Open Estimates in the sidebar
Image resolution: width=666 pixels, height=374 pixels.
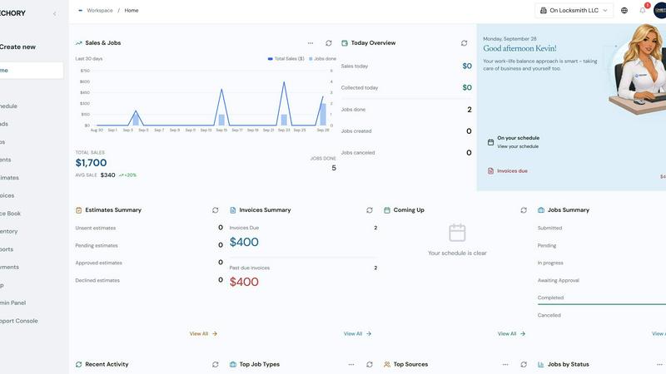coord(9,178)
